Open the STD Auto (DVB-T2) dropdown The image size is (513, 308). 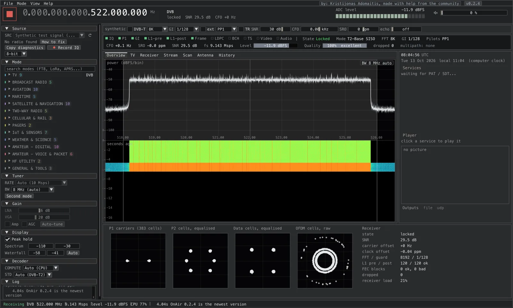click(33, 275)
